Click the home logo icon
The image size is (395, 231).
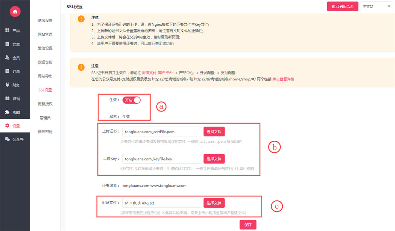coord(15,12)
